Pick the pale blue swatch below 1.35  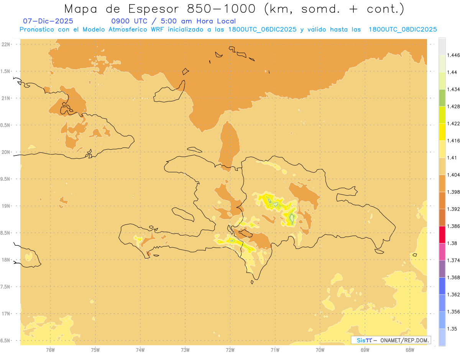(442, 337)
